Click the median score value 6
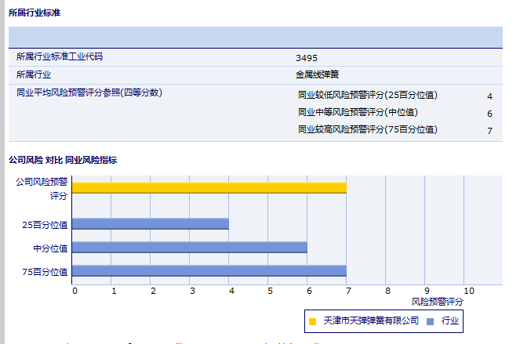The image size is (520, 344). click(489, 114)
